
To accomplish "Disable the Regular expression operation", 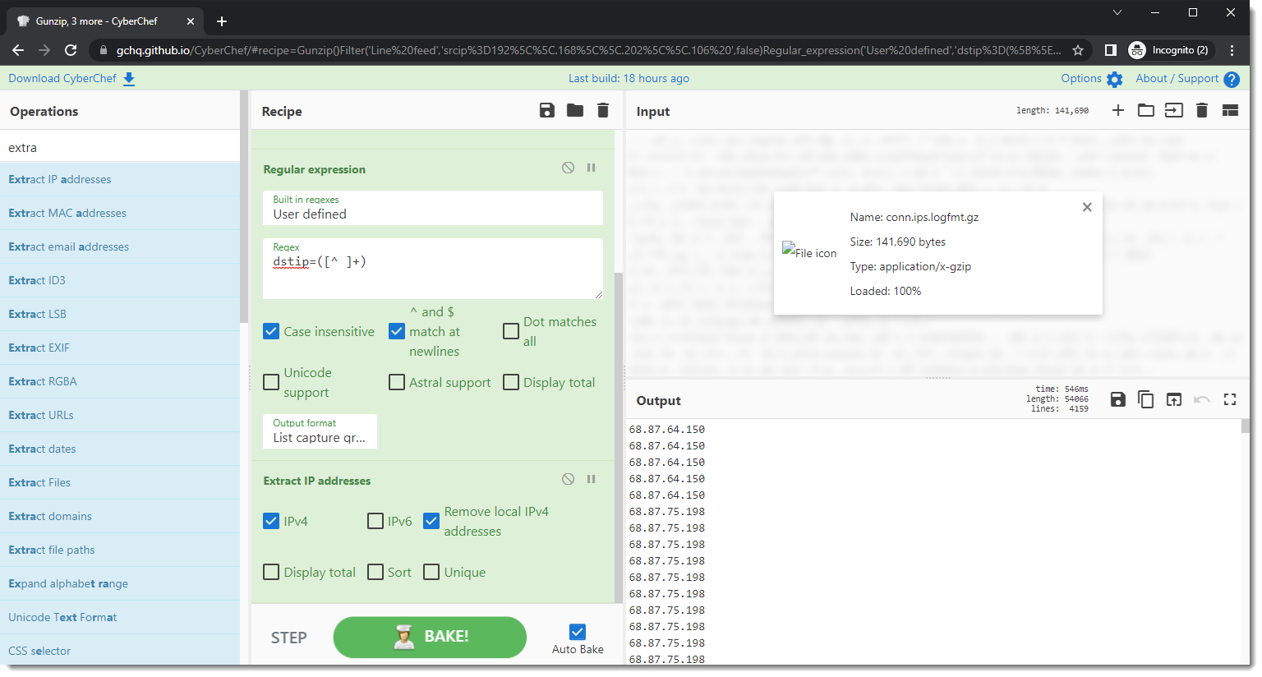I will click(568, 168).
